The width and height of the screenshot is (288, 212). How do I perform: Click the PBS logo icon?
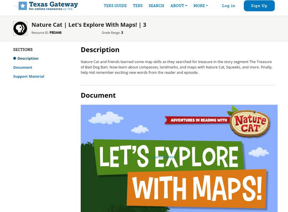click(20, 28)
